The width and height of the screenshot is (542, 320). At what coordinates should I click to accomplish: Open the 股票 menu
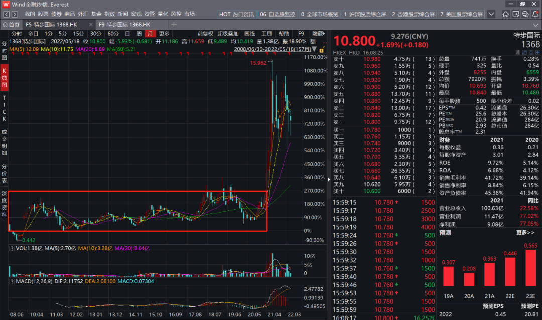point(43,14)
